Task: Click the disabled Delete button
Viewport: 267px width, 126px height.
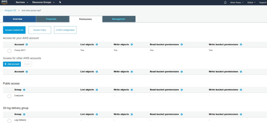Action: 27,64
